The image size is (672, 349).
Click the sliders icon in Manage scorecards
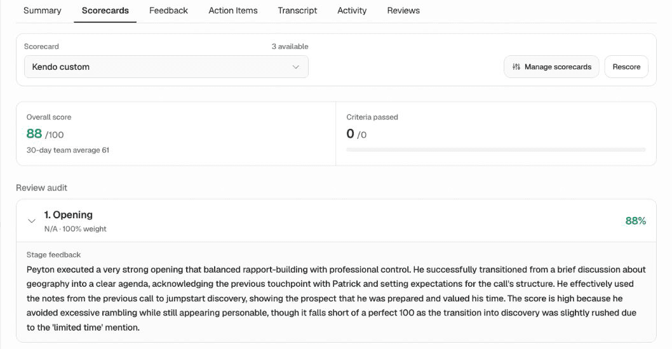pos(516,67)
